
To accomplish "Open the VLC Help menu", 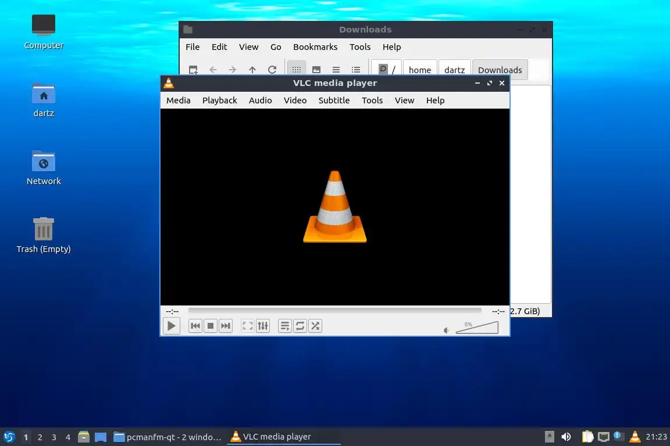I will (x=436, y=100).
